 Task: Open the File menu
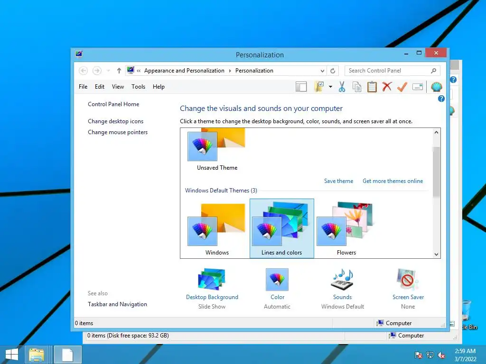tap(83, 87)
